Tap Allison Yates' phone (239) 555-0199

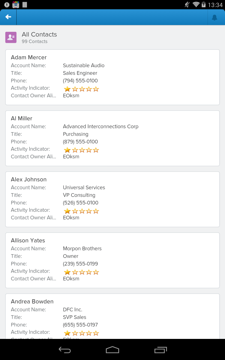tap(80, 264)
